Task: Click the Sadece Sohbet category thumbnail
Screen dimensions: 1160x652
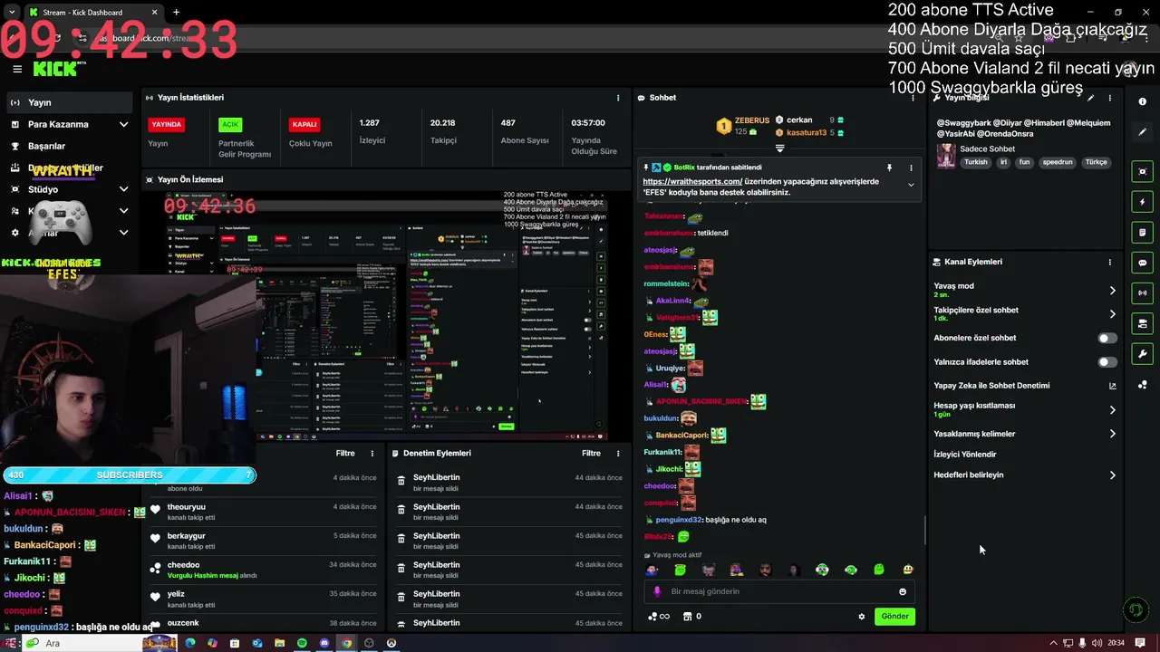Action: pyautogui.click(x=946, y=155)
